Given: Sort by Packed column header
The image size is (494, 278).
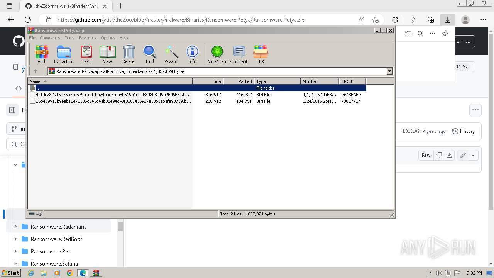Looking at the screenshot, I should pyautogui.click(x=239, y=81).
